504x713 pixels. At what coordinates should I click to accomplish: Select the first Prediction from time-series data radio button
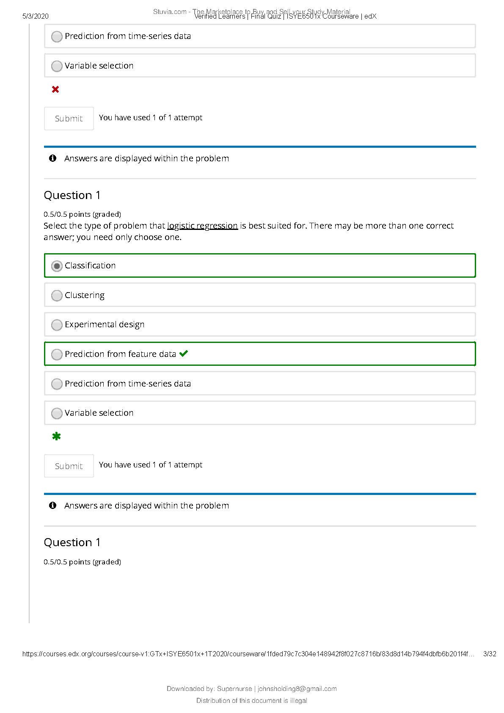point(57,37)
